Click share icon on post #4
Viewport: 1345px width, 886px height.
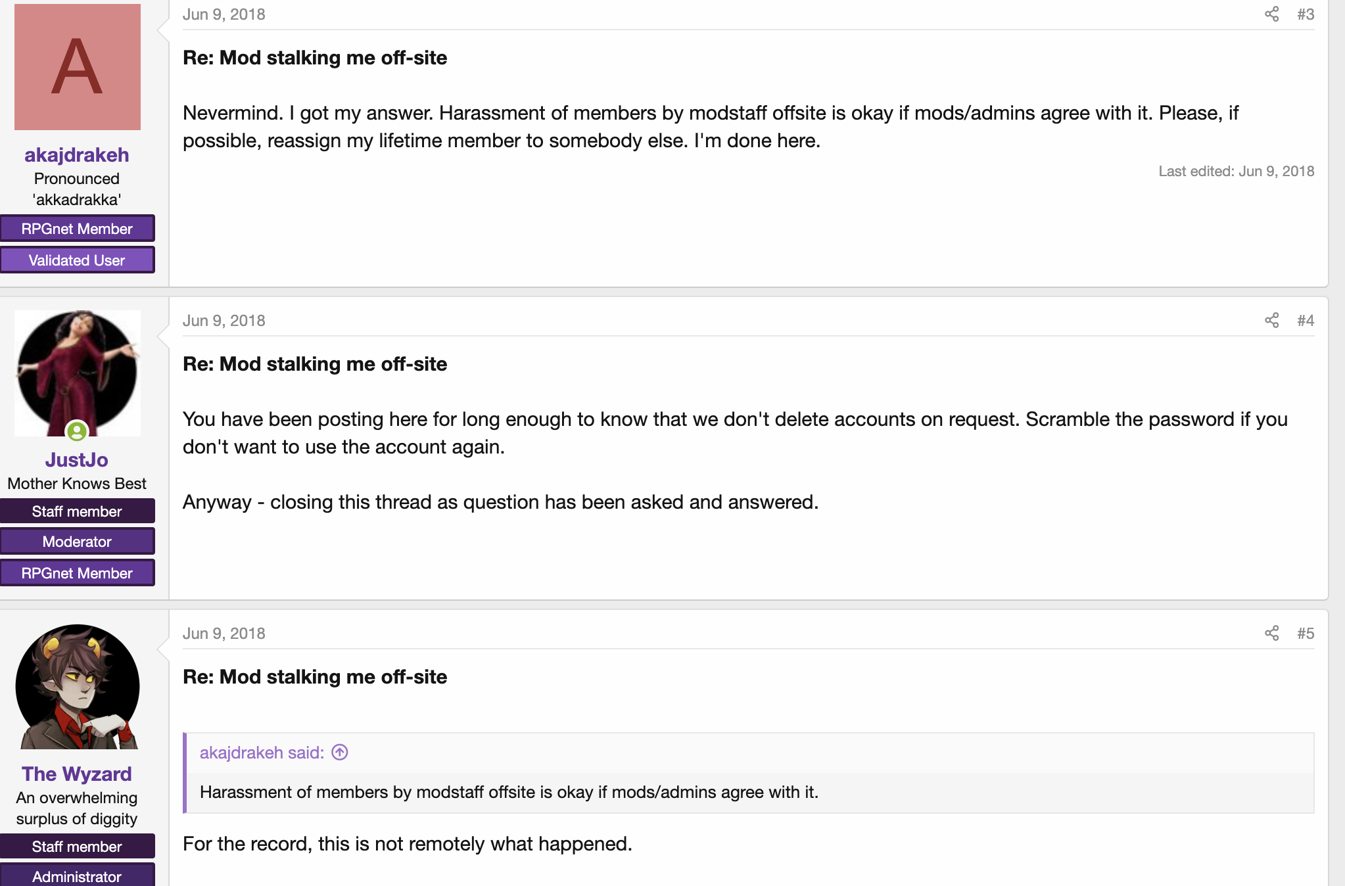[1271, 320]
